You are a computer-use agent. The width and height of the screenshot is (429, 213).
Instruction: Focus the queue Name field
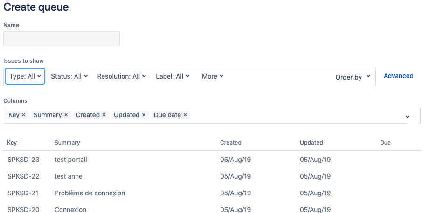62,39
